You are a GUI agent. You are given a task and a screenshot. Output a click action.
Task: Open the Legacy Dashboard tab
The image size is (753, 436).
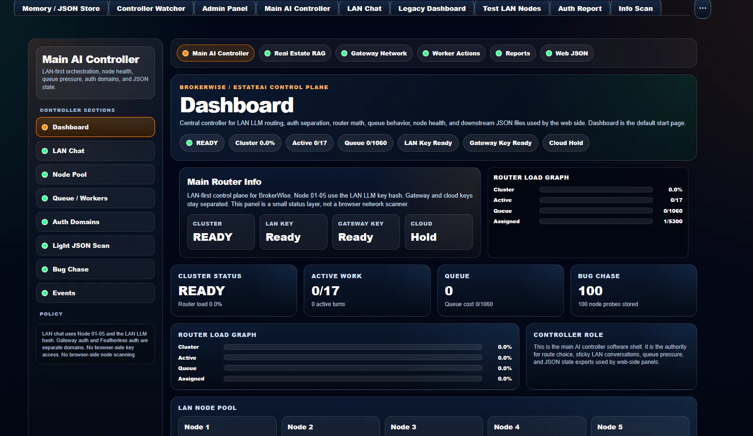(x=432, y=9)
